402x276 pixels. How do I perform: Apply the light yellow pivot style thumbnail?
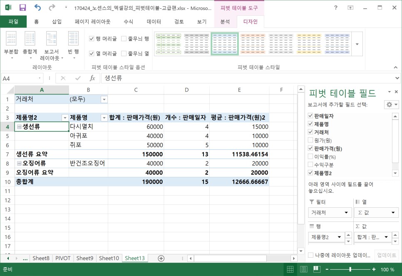(x=309, y=44)
